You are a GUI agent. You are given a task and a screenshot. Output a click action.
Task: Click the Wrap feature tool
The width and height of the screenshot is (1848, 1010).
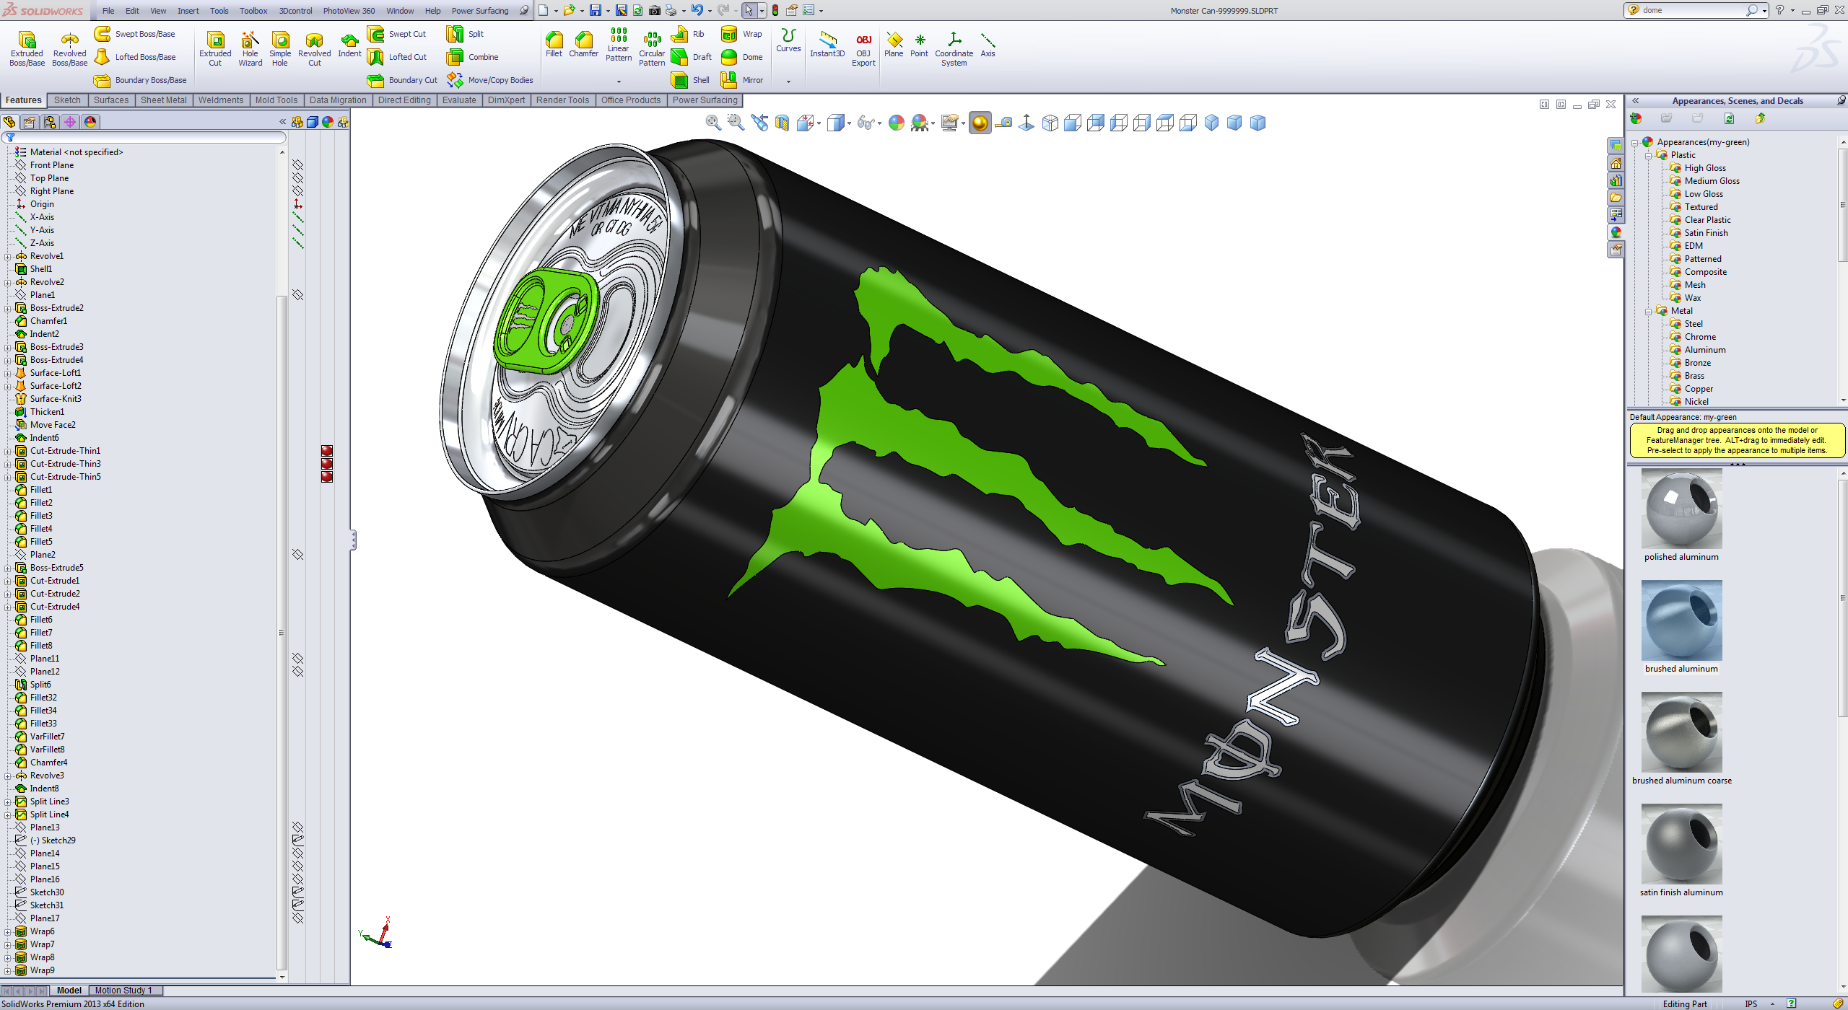click(742, 34)
